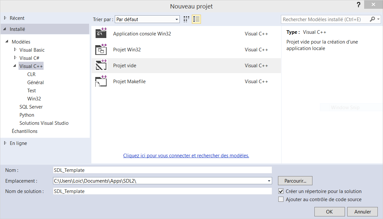Select the Projet vide template icon
383x219 pixels.
(x=101, y=66)
